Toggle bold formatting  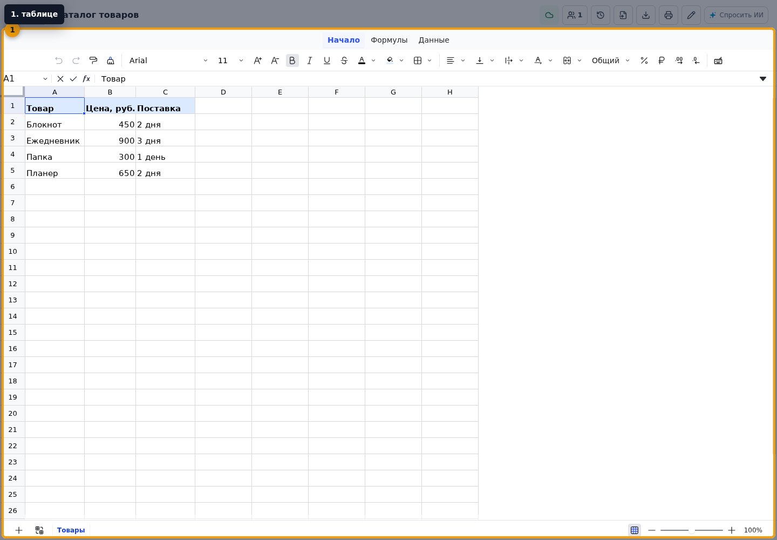(x=292, y=60)
